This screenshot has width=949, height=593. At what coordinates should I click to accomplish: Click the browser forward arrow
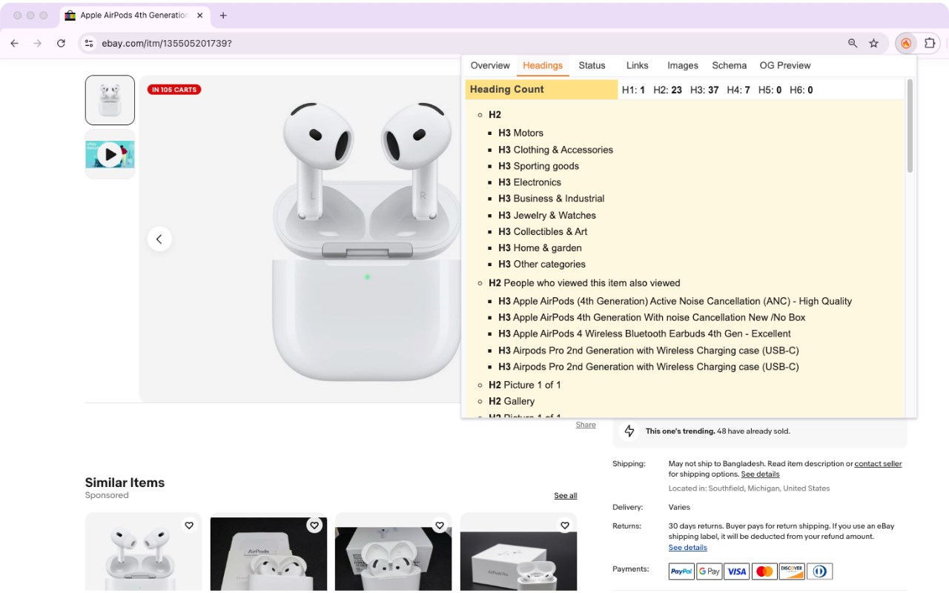pos(38,44)
